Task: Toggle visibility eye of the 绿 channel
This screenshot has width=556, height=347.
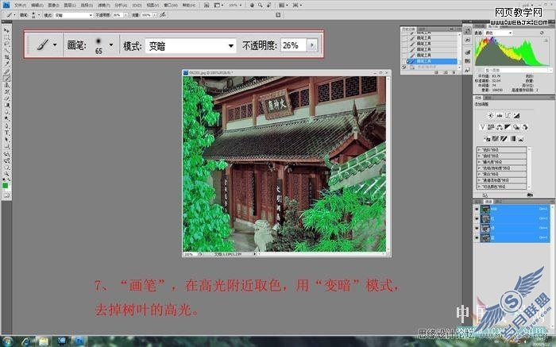Action: click(x=477, y=228)
